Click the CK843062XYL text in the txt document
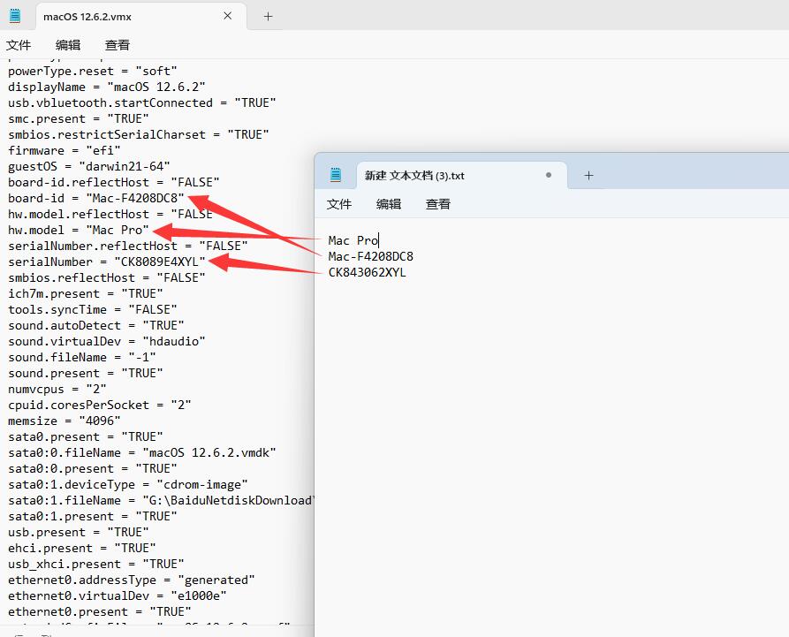789x637 pixels. (367, 272)
